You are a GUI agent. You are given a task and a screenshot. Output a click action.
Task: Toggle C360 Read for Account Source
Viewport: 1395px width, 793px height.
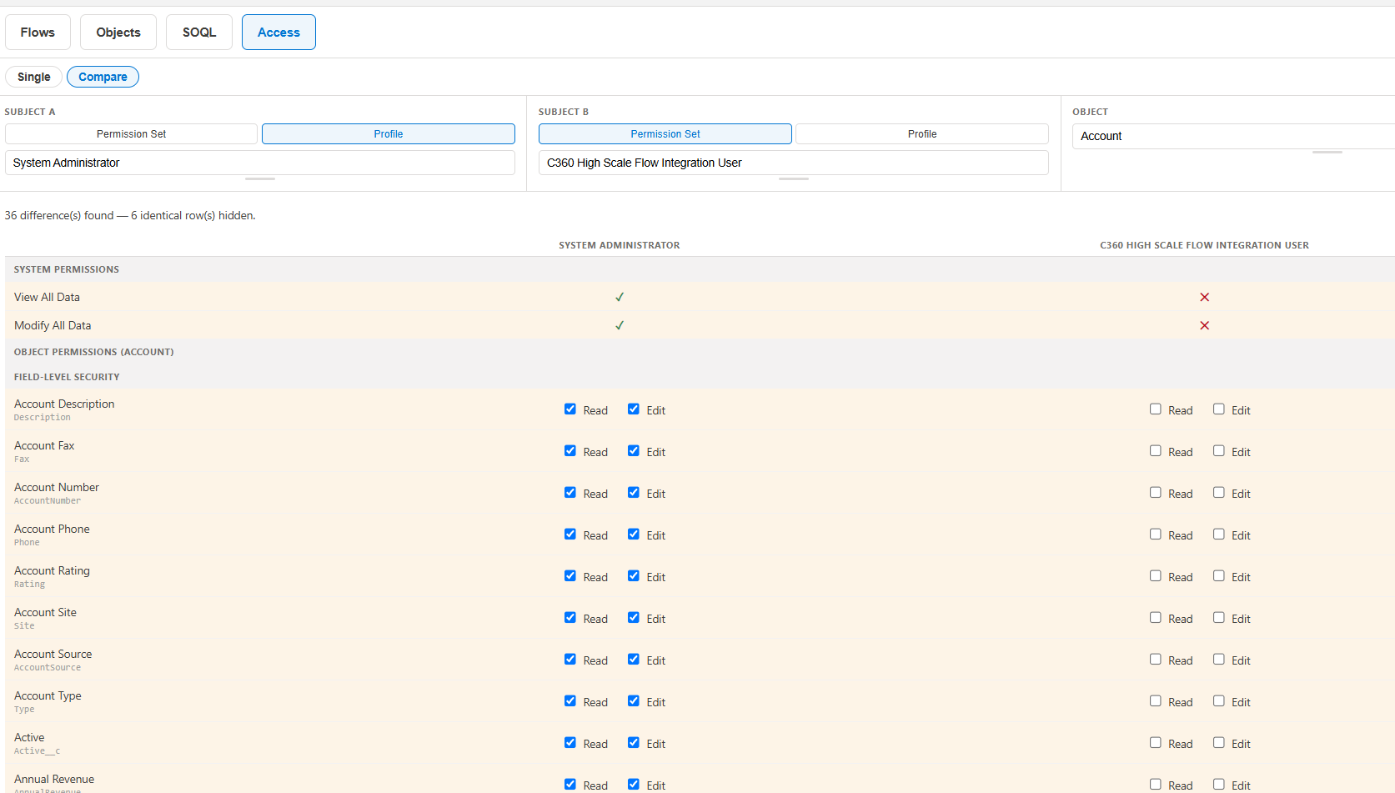click(x=1156, y=660)
